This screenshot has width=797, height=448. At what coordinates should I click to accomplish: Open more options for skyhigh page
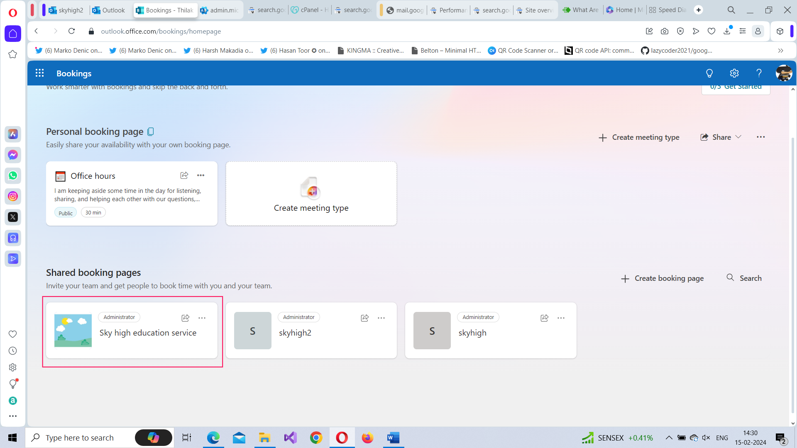point(561,318)
